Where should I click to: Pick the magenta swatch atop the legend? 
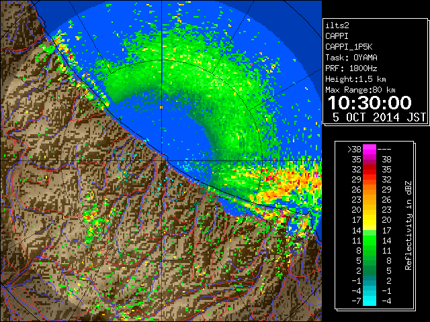[370, 150]
